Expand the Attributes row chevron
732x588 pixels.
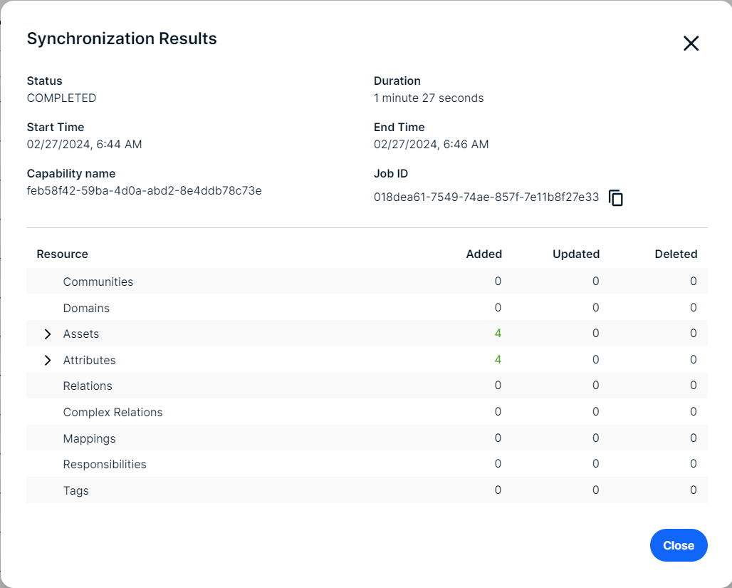(x=48, y=361)
